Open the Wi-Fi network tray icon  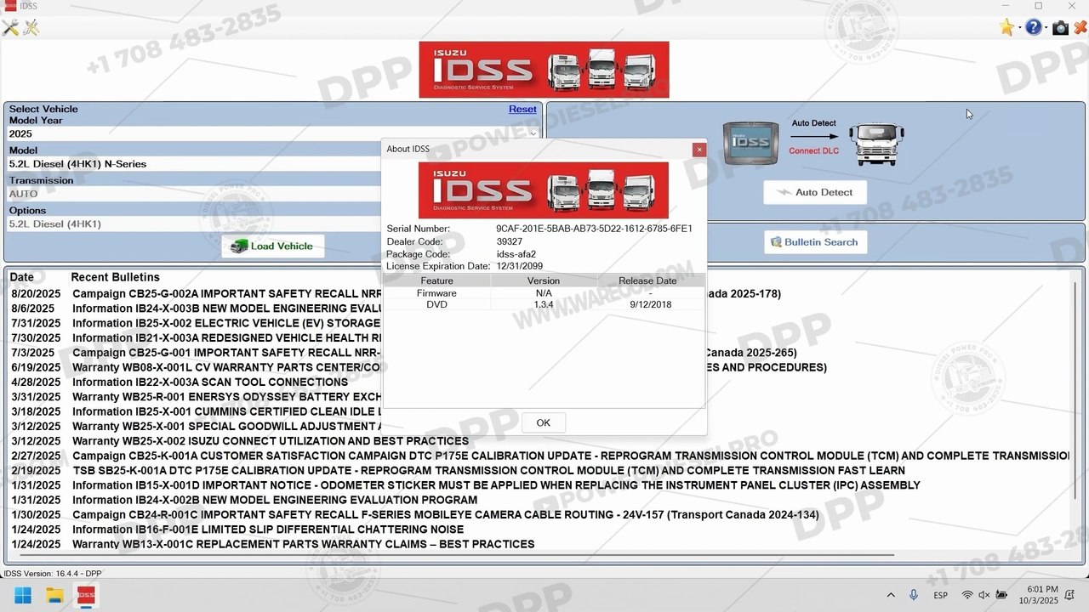click(x=967, y=595)
